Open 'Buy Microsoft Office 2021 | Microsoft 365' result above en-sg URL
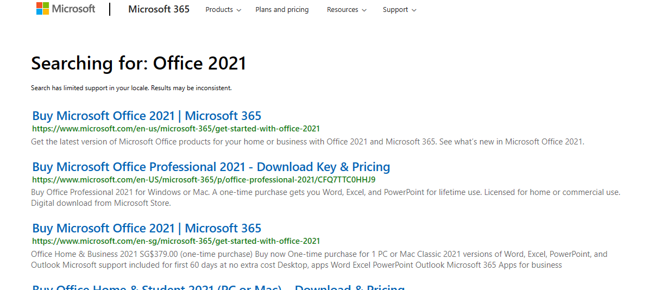Viewport: 661px width, 290px height. pos(147,228)
